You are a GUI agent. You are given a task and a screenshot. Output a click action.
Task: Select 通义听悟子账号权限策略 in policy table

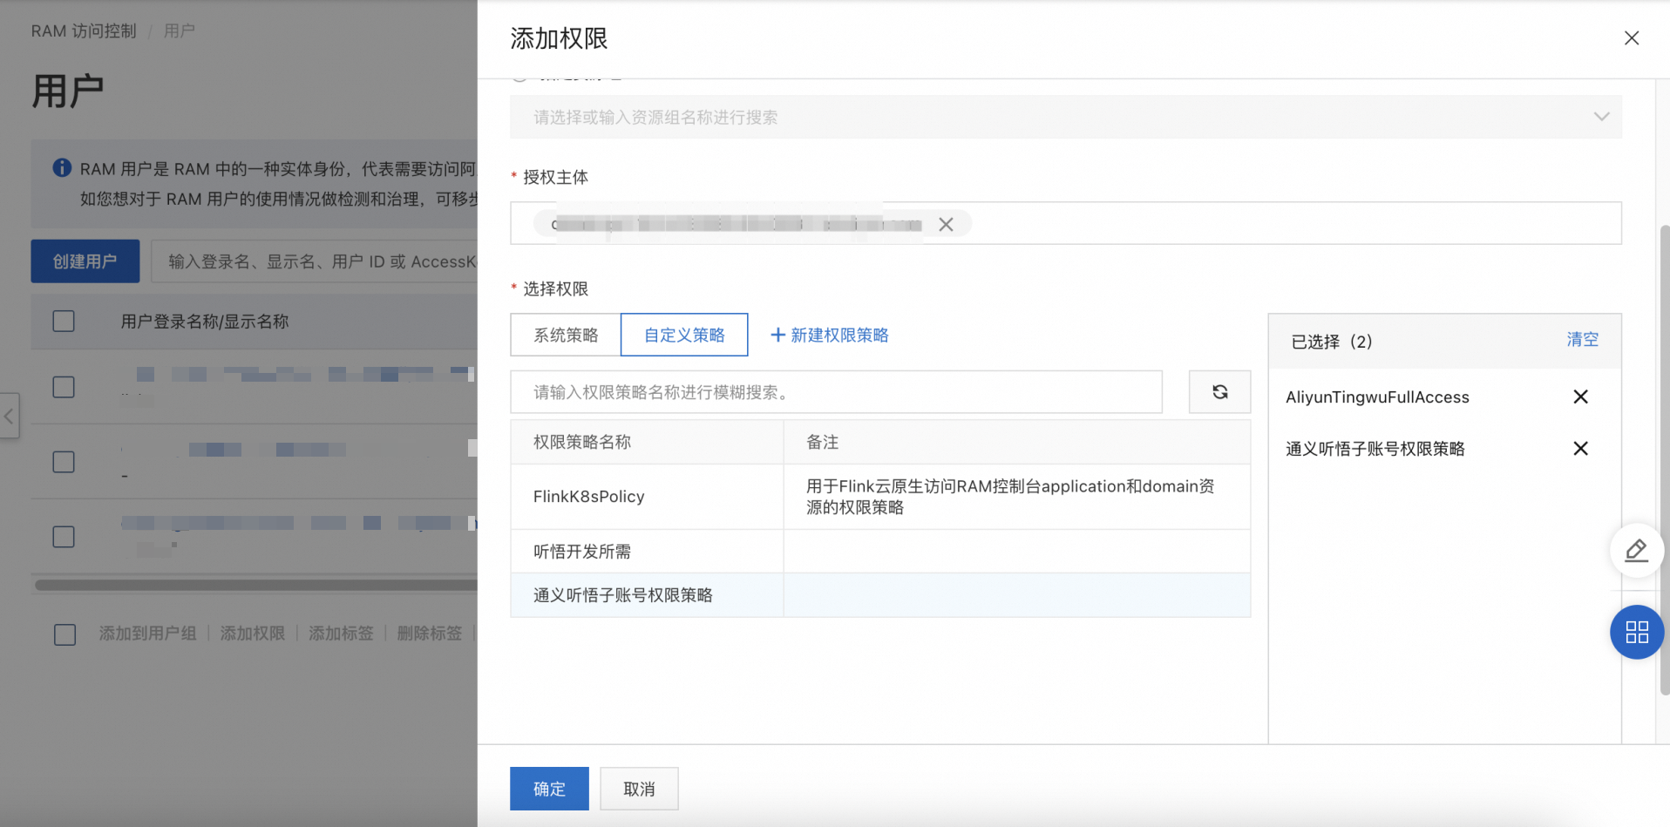880,595
